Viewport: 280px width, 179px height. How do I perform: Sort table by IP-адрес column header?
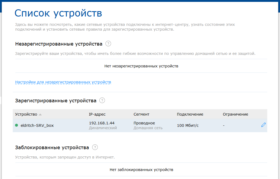coord(97,114)
